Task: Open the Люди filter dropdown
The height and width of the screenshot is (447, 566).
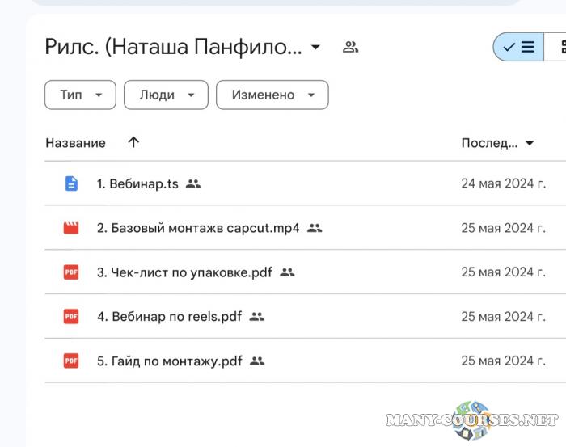Action: (166, 95)
